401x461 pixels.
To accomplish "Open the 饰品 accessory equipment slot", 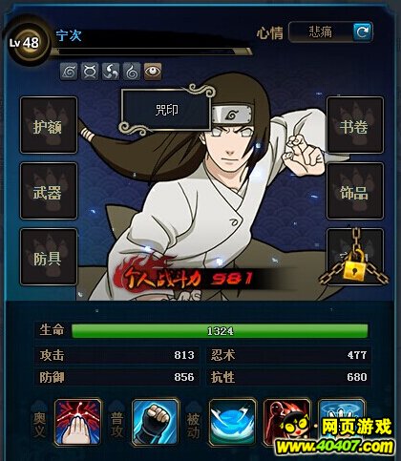I will point(355,191).
